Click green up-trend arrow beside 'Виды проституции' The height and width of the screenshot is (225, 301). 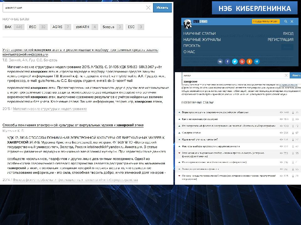pos(179,112)
